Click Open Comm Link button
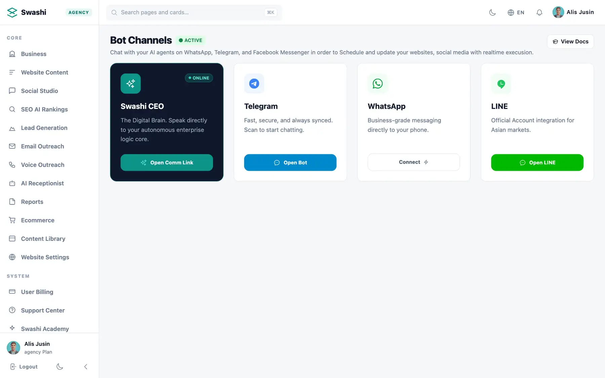The height and width of the screenshot is (378, 605). pyautogui.click(x=167, y=163)
